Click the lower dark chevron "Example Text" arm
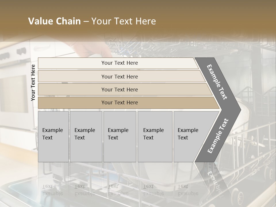 (218, 136)
